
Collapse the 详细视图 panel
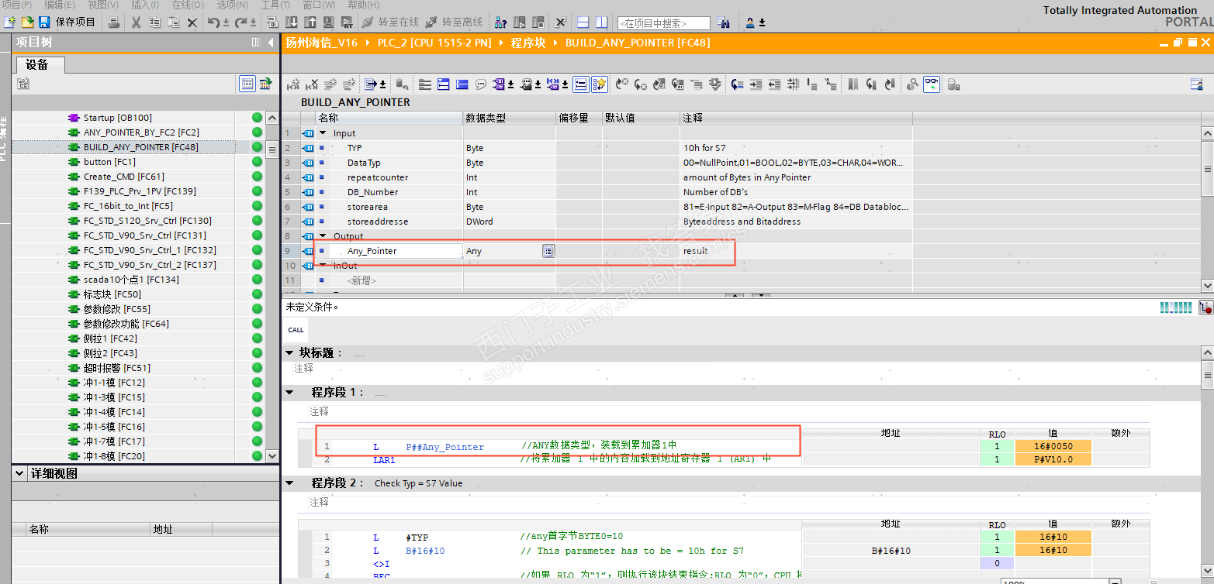click(19, 472)
